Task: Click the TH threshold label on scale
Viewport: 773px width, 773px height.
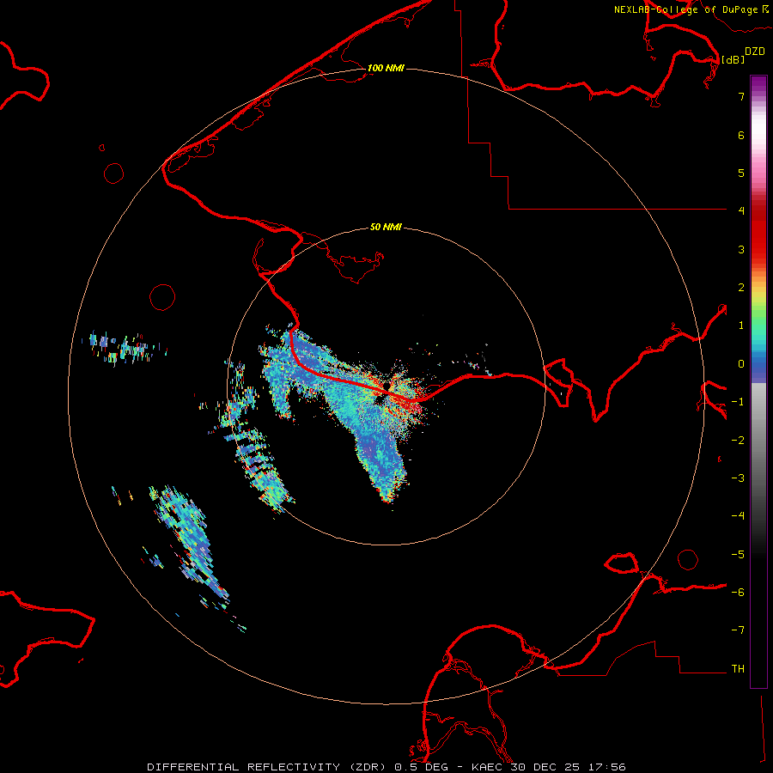Action: coord(738,669)
